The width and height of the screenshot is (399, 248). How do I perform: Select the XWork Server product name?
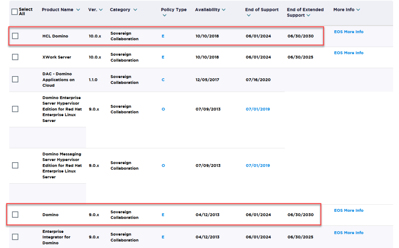coord(57,57)
